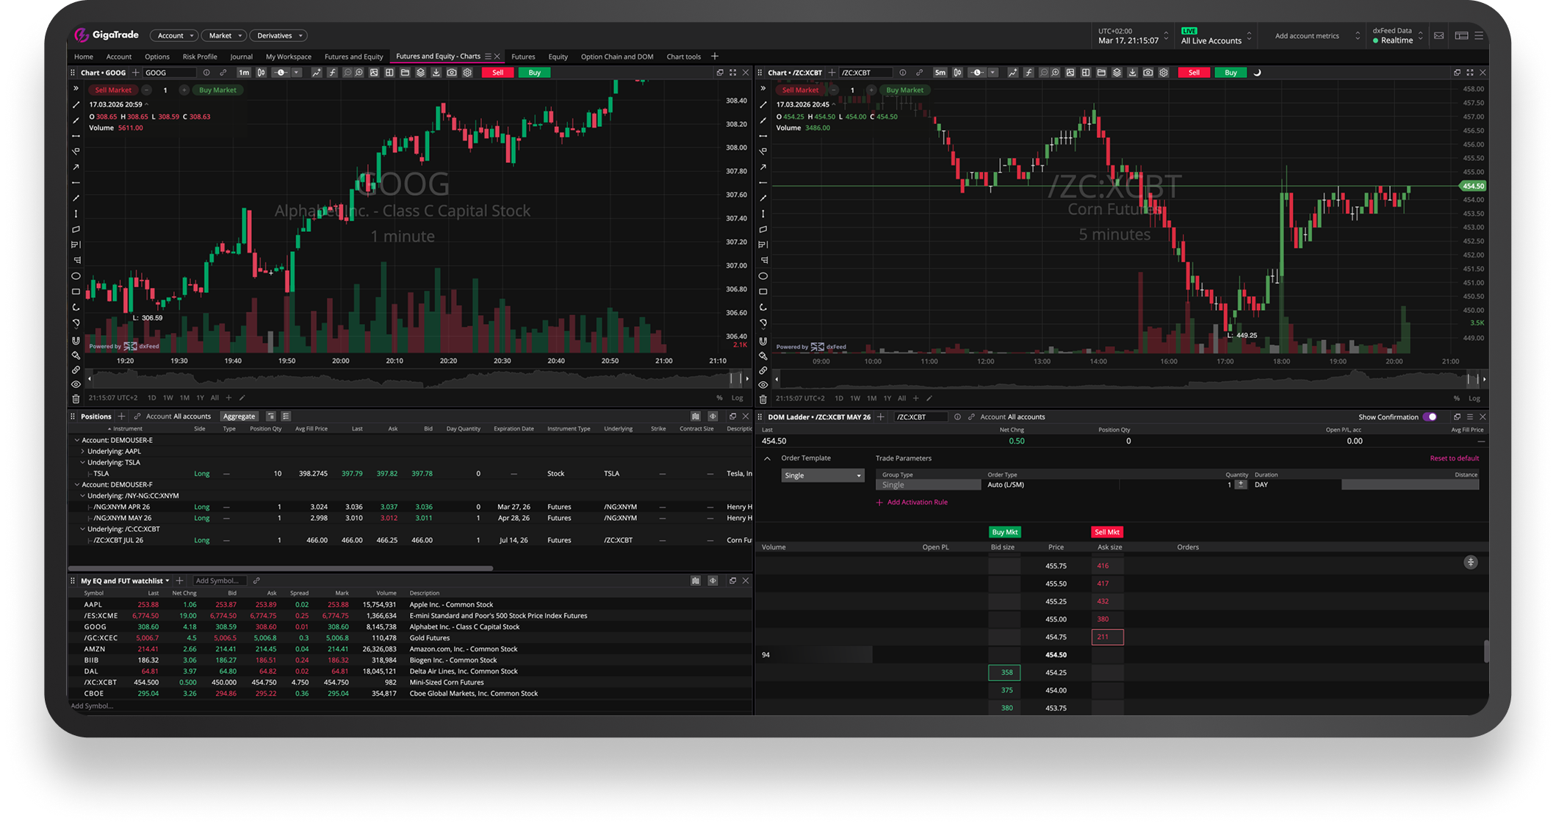Open the Risk Profile tab
1556x827 pixels.
200,57
